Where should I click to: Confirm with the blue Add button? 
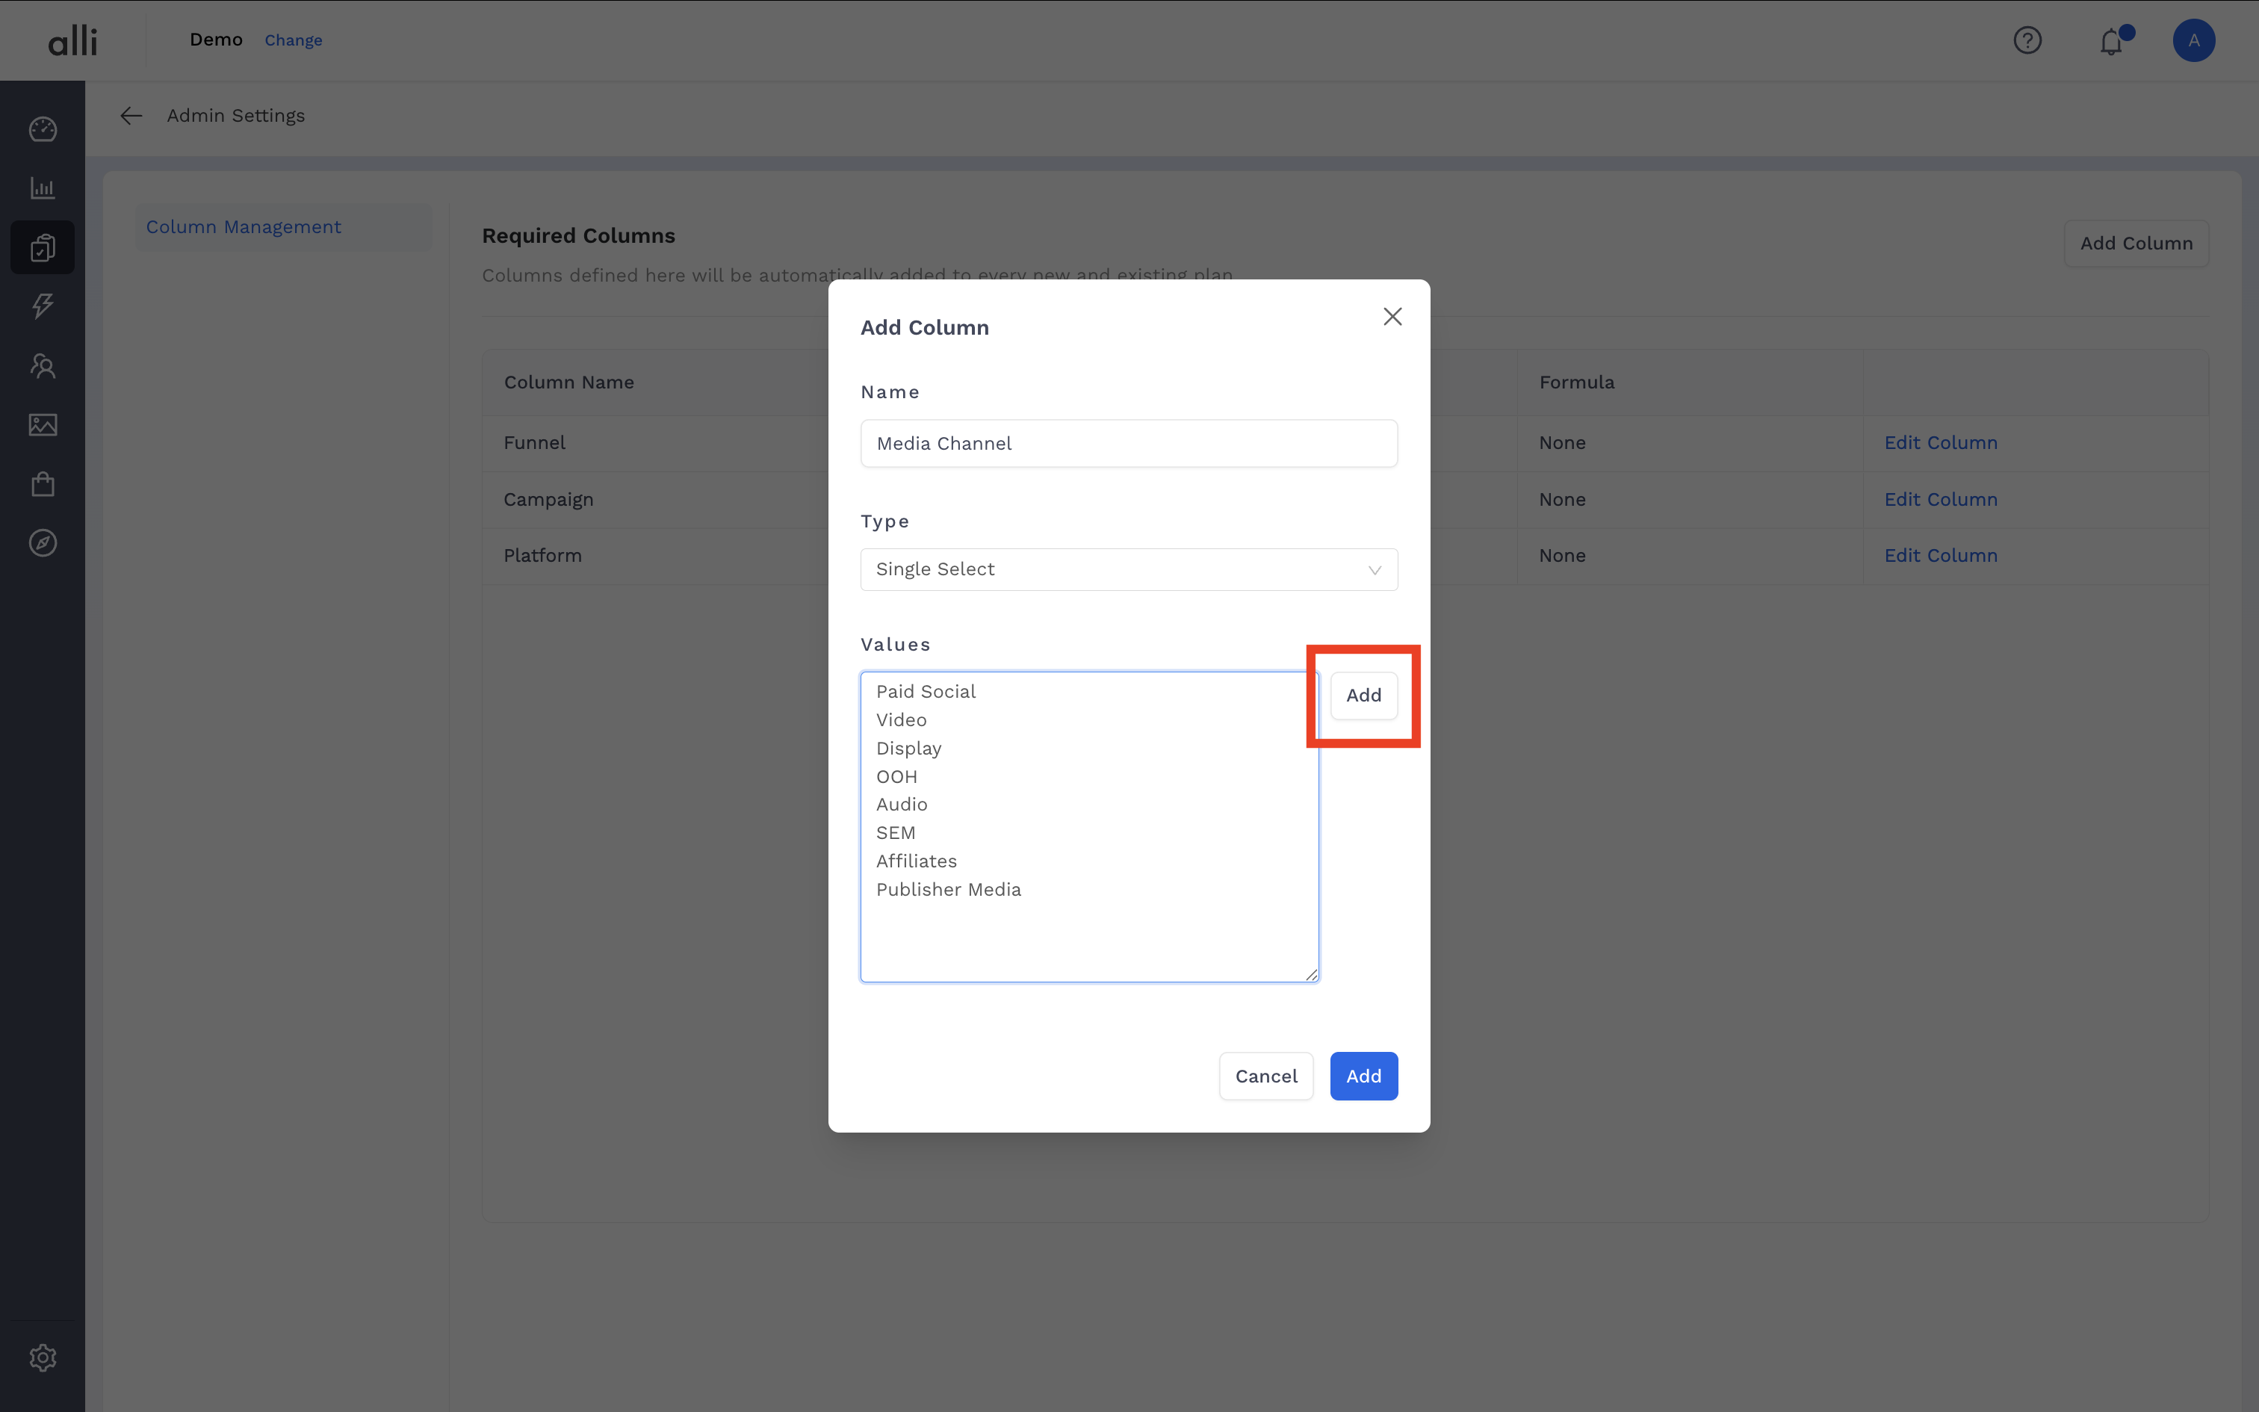[1363, 1076]
